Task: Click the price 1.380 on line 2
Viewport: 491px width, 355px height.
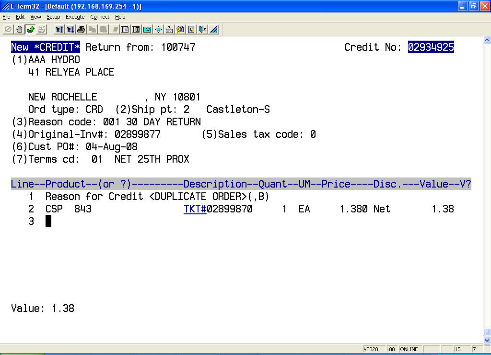Action: pyautogui.click(x=353, y=209)
